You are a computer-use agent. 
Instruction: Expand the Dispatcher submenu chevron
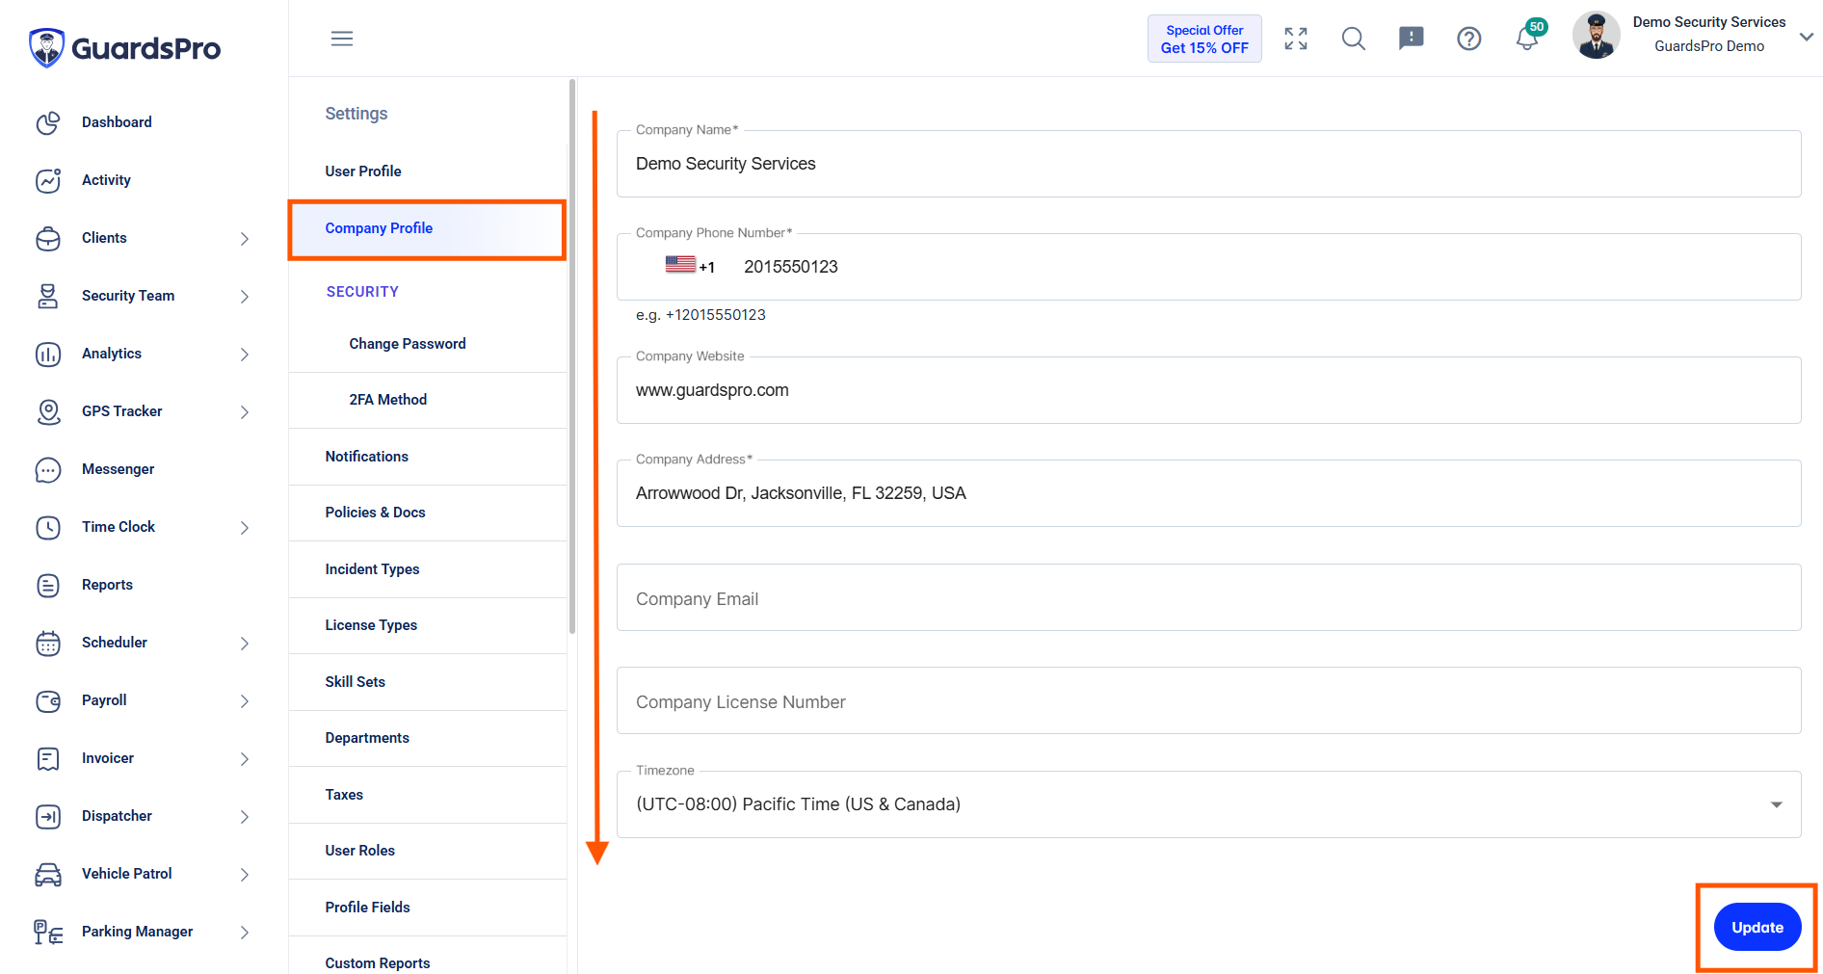245,817
